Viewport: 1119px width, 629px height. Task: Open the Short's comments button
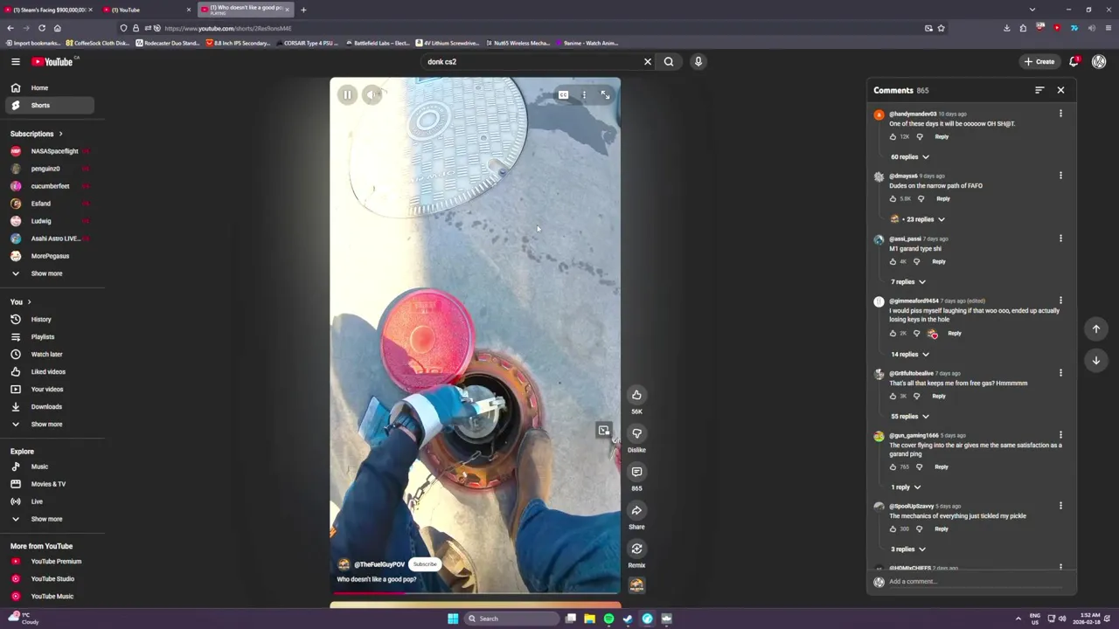point(636,472)
